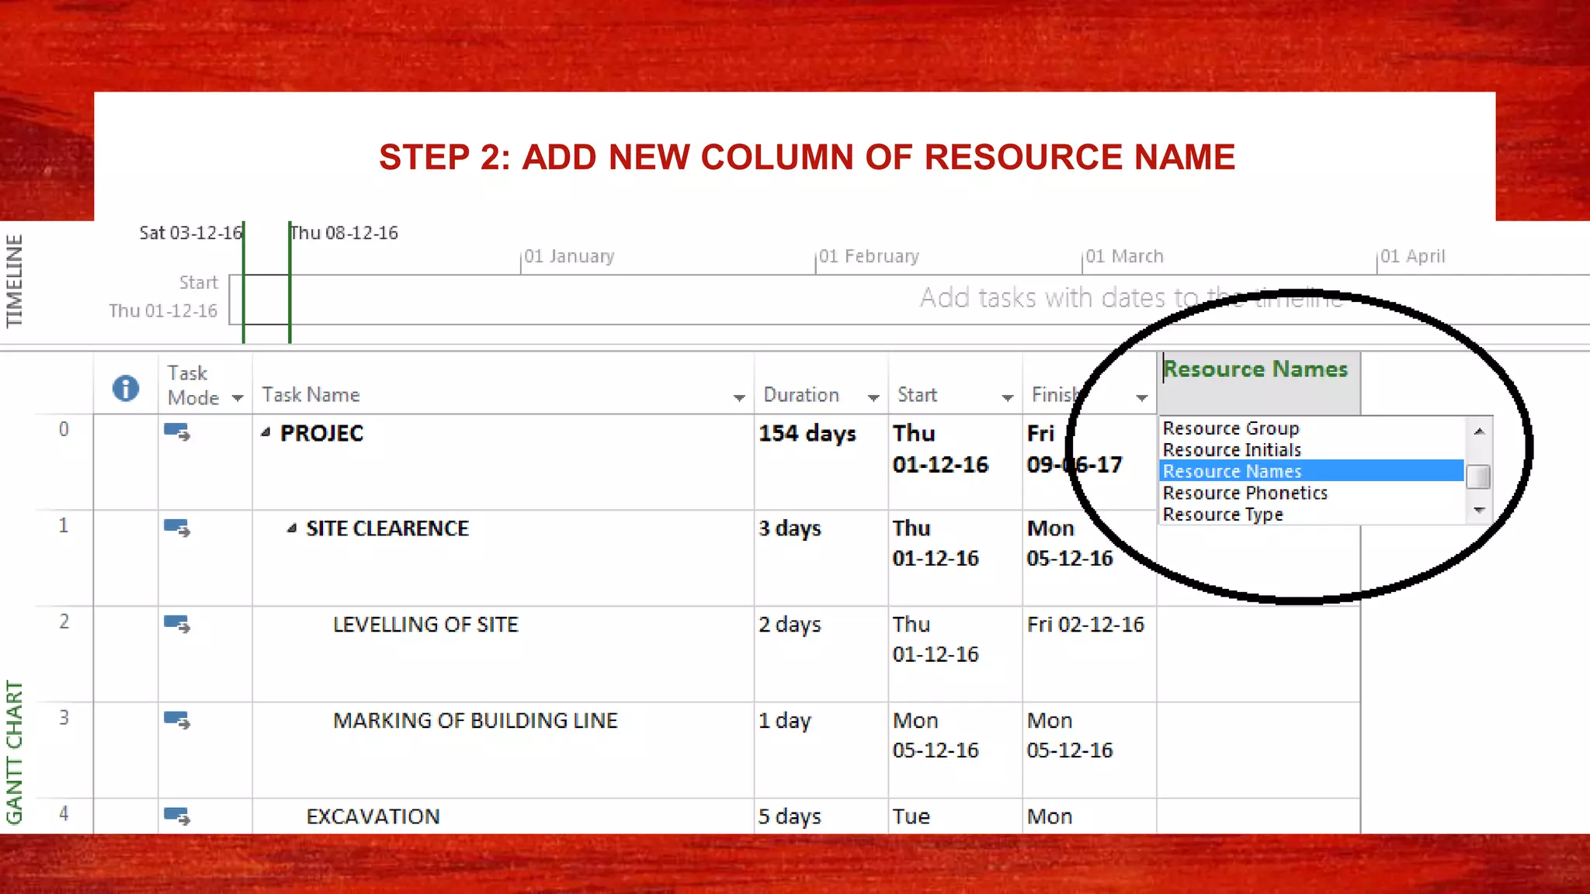The image size is (1590, 894).
Task: Click the info indicator column icon
Action: pyautogui.click(x=126, y=388)
